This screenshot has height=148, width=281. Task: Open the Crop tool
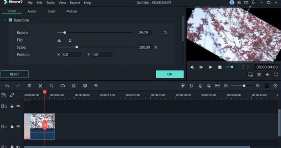(51, 86)
